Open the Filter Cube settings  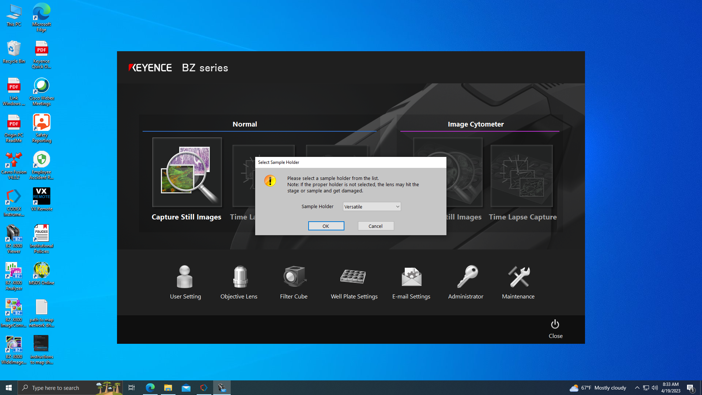point(294,277)
